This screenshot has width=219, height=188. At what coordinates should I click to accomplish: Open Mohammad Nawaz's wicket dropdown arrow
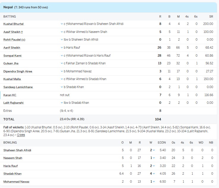coord(154,181)
